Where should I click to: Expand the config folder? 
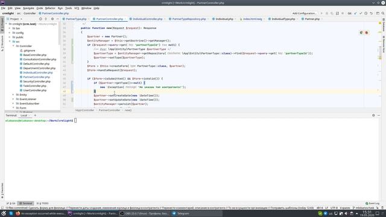[x=10, y=33]
